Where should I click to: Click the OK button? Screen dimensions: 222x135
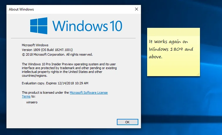pyautogui.click(x=127, y=122)
